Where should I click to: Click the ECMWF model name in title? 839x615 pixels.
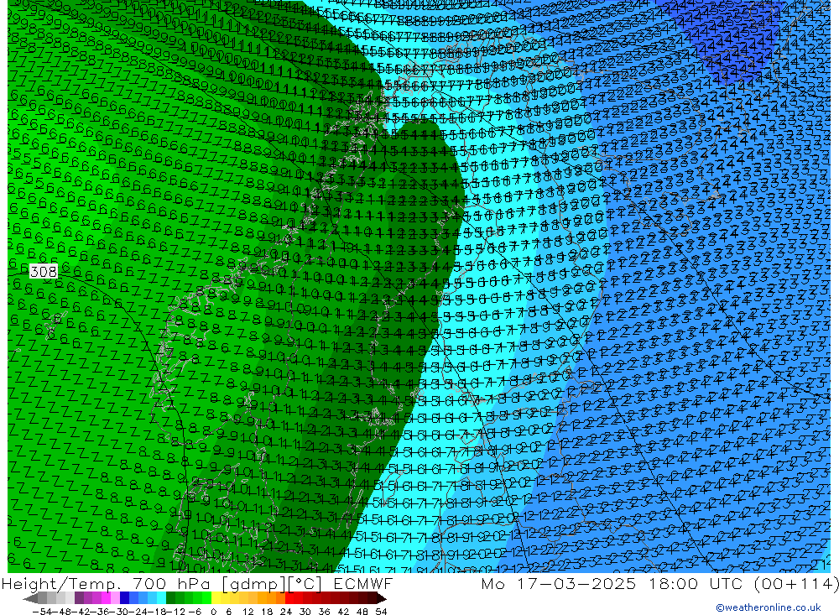362,583
